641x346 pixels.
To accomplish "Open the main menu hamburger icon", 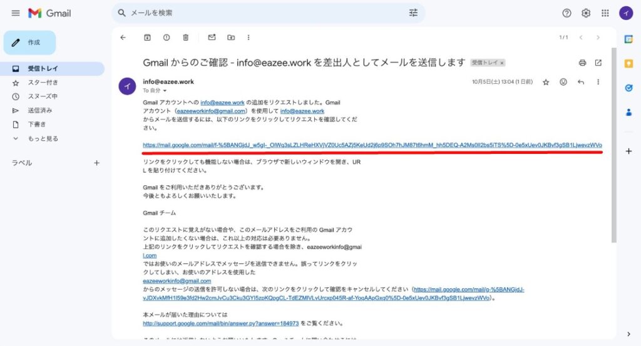I will tap(16, 13).
